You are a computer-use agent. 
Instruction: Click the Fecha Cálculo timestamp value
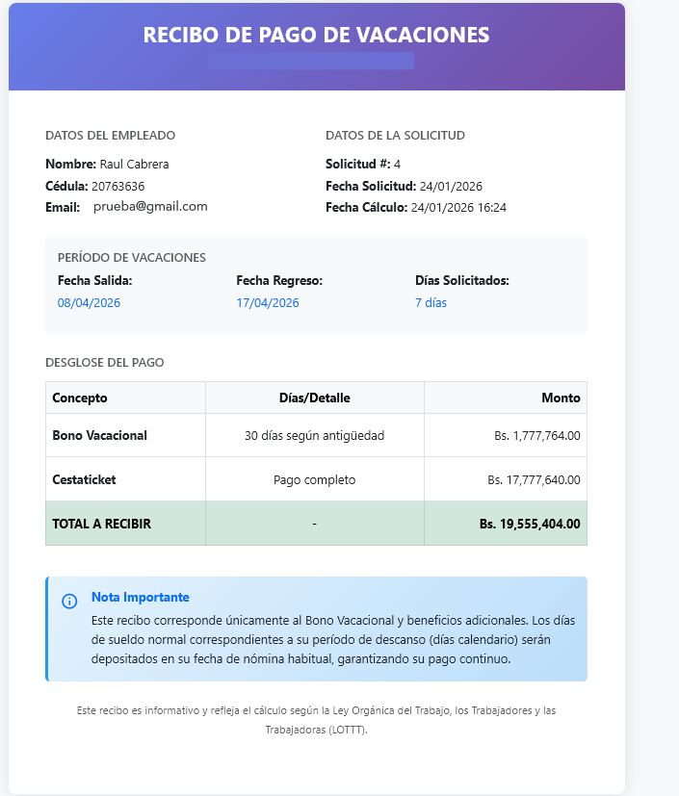coord(458,207)
